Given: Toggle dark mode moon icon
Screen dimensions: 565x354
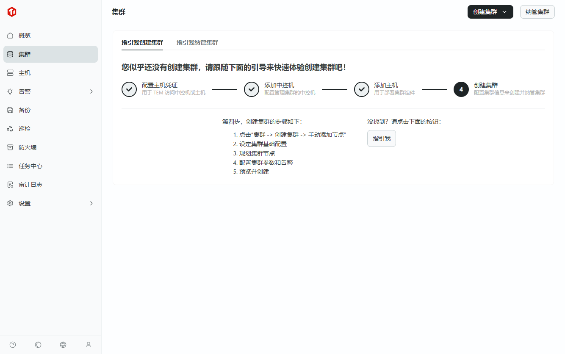Looking at the screenshot, I should point(38,345).
